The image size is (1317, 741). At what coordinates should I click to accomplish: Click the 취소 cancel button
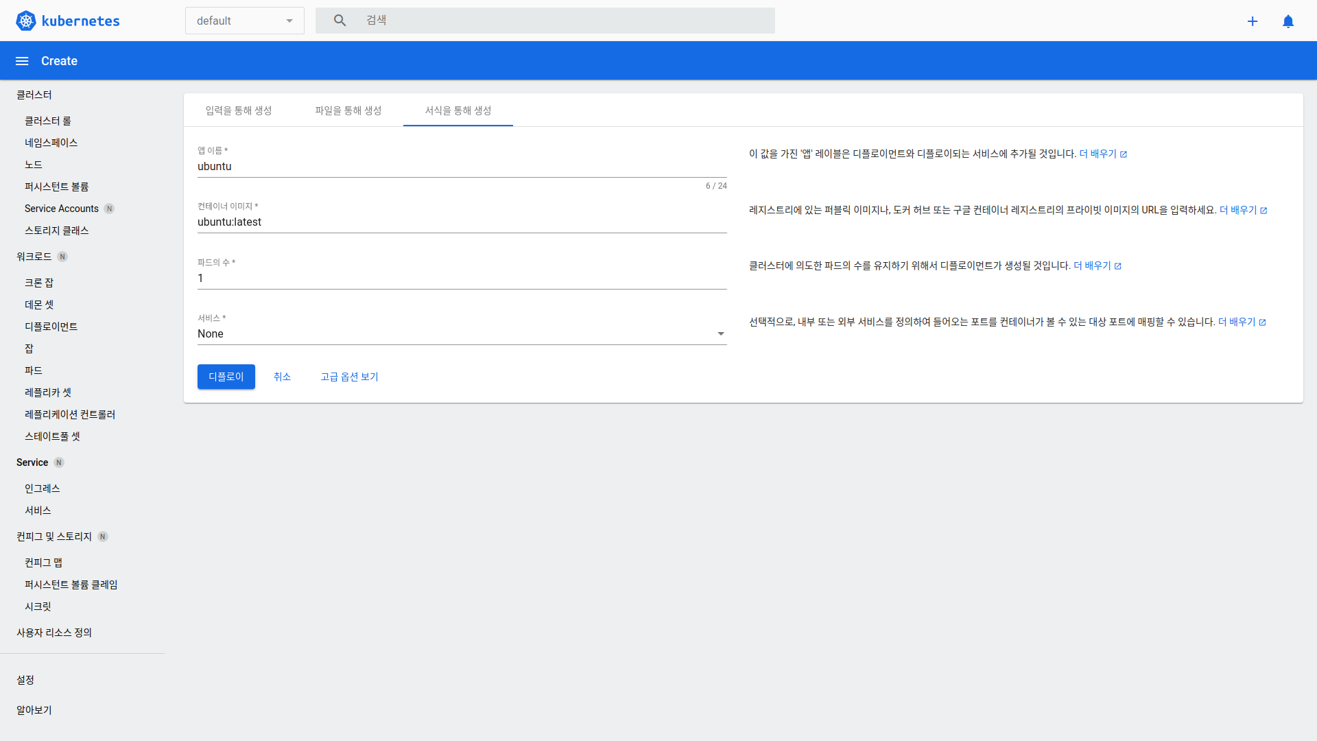pos(282,377)
